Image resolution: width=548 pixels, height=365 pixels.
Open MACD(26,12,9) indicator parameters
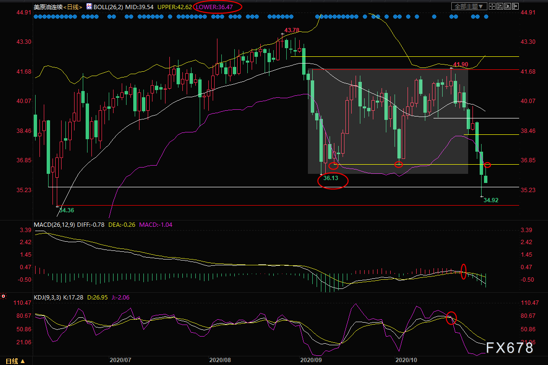click(x=54, y=225)
